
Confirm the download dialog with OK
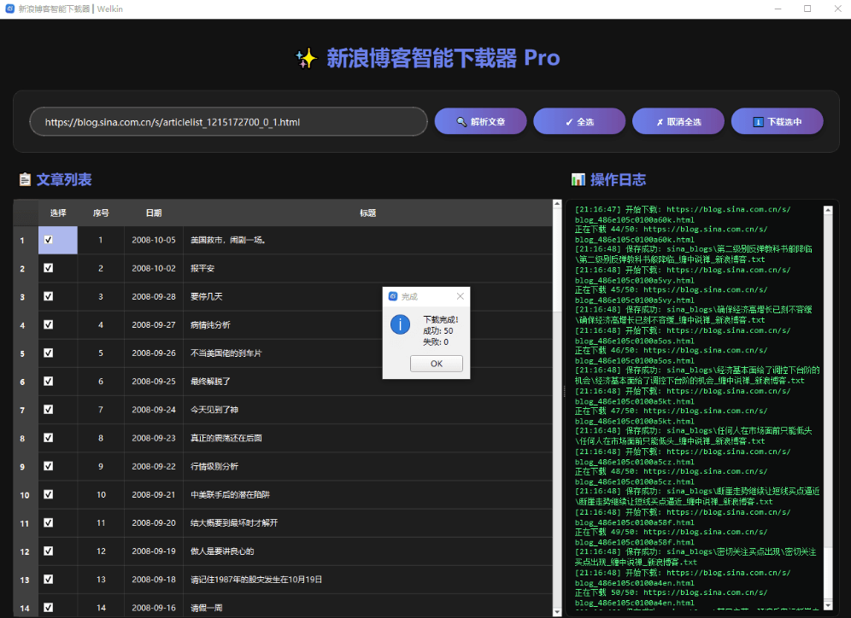[x=437, y=364]
